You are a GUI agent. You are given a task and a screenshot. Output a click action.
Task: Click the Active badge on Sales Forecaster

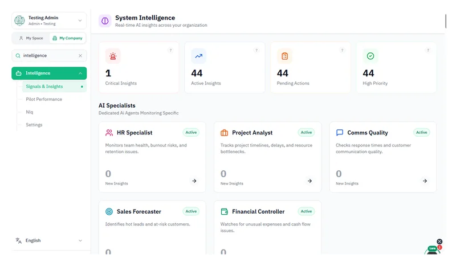coord(191,211)
